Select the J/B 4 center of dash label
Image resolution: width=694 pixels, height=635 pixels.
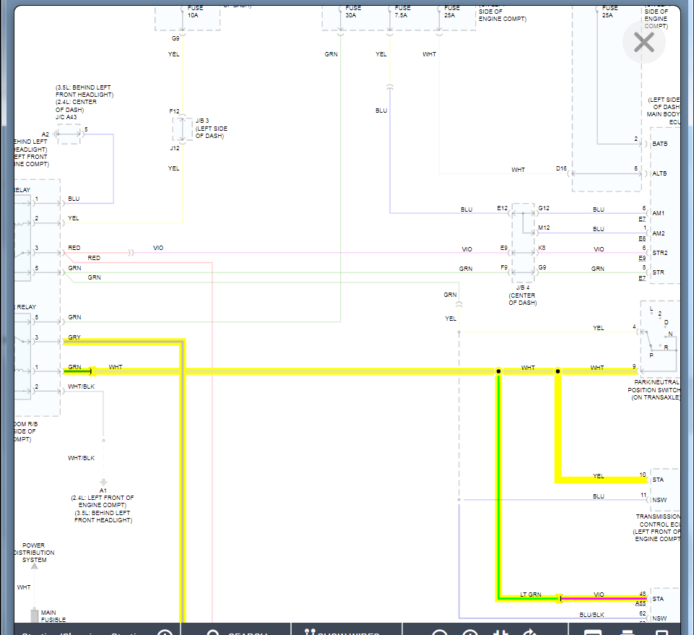point(522,295)
